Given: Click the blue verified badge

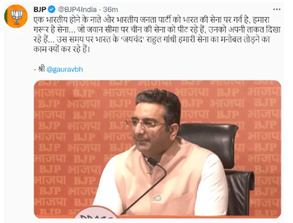Looking at the screenshot, I should coord(52,9).
